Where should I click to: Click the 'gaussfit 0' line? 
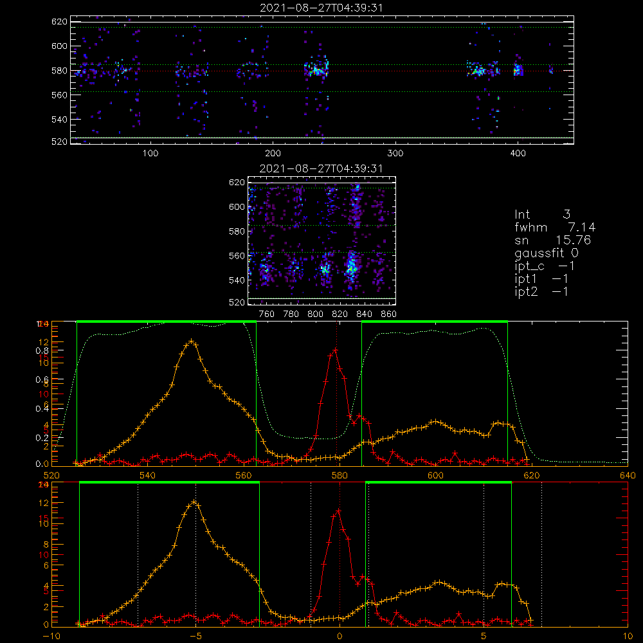tap(546, 253)
